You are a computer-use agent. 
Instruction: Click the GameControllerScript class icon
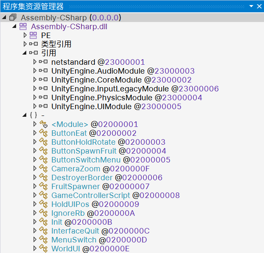coord(44,195)
